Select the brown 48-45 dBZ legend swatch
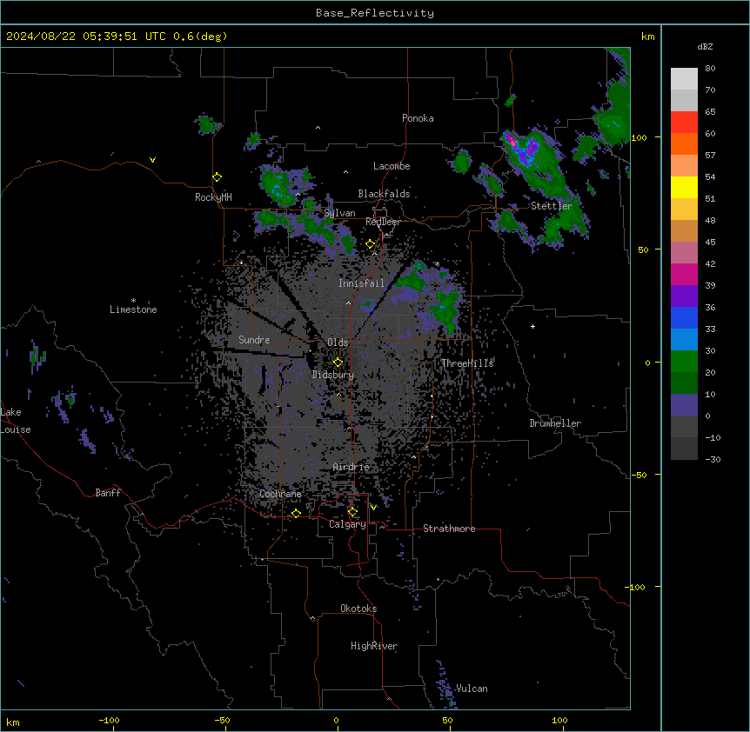Viewport: 750px width, 732px height. coord(684,230)
